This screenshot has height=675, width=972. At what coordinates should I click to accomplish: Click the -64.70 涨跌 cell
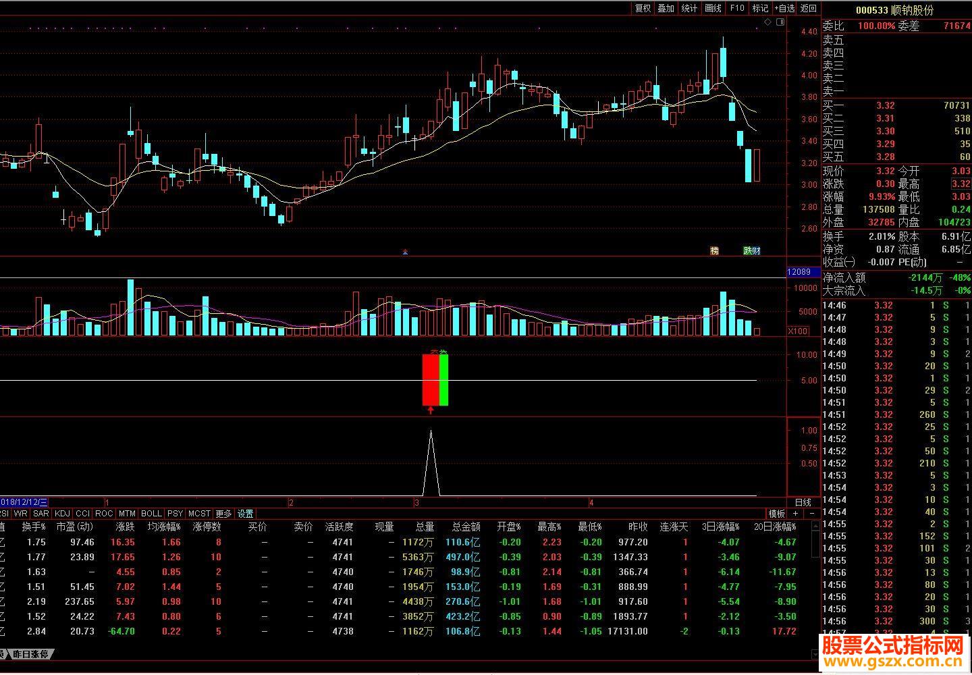click(x=121, y=631)
